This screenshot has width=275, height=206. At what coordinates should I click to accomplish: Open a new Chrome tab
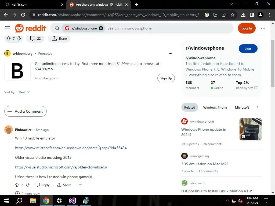pyautogui.click(x=137, y=5)
